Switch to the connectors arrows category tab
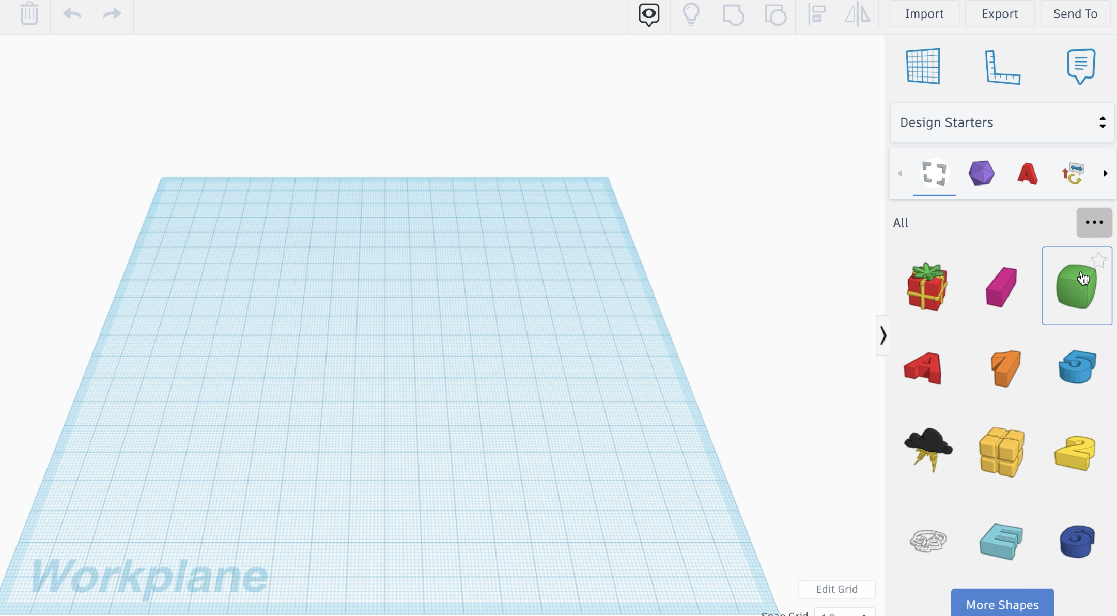The height and width of the screenshot is (616, 1117). pos(1073,174)
